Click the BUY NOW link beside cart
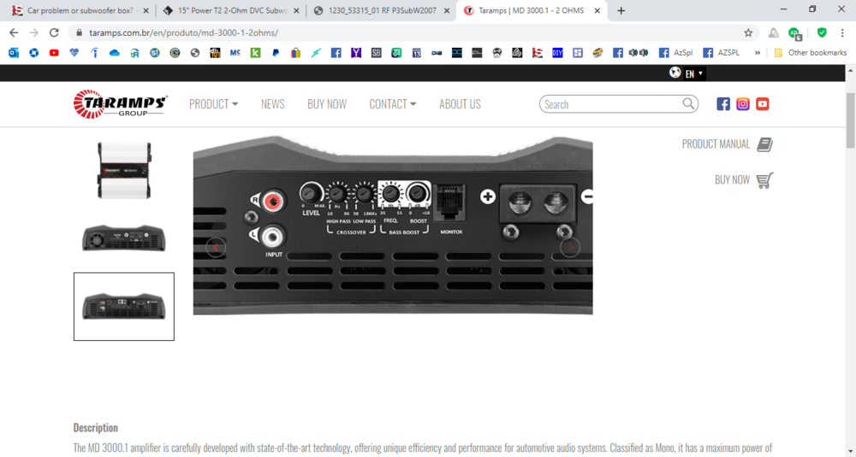The image size is (856, 457). click(x=732, y=180)
